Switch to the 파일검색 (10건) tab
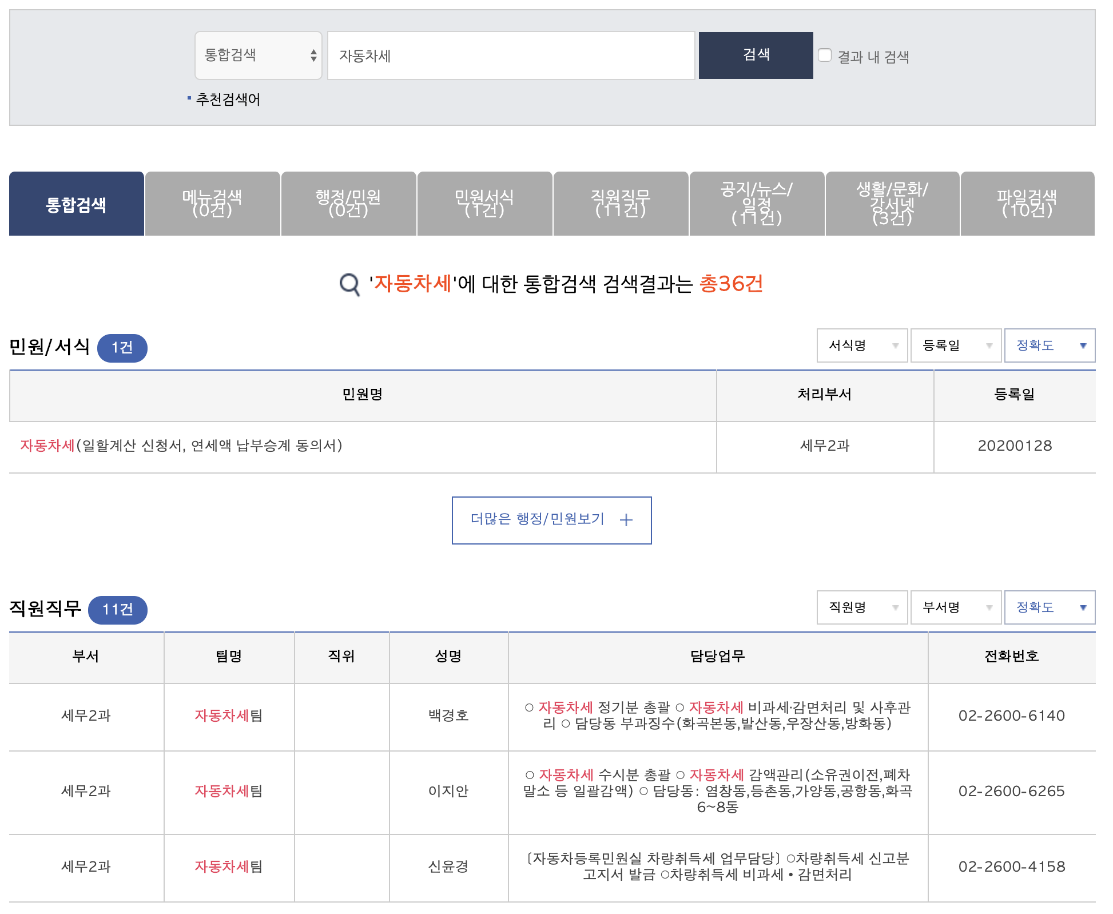1113x914 pixels. 1027,204
